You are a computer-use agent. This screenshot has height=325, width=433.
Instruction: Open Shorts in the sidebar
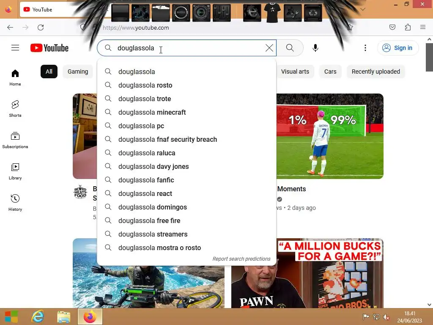pyautogui.click(x=15, y=109)
